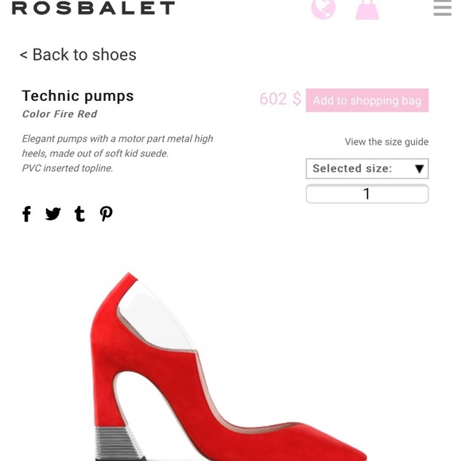This screenshot has width=461, height=461.
Task: Click the Color Fire Red label
Action: [x=60, y=114]
